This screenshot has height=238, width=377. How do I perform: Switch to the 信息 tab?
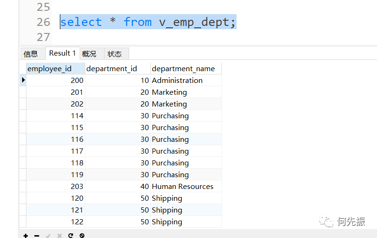tap(31, 54)
